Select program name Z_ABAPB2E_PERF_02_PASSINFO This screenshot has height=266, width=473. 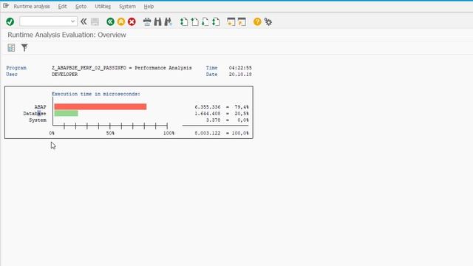[x=89, y=68]
